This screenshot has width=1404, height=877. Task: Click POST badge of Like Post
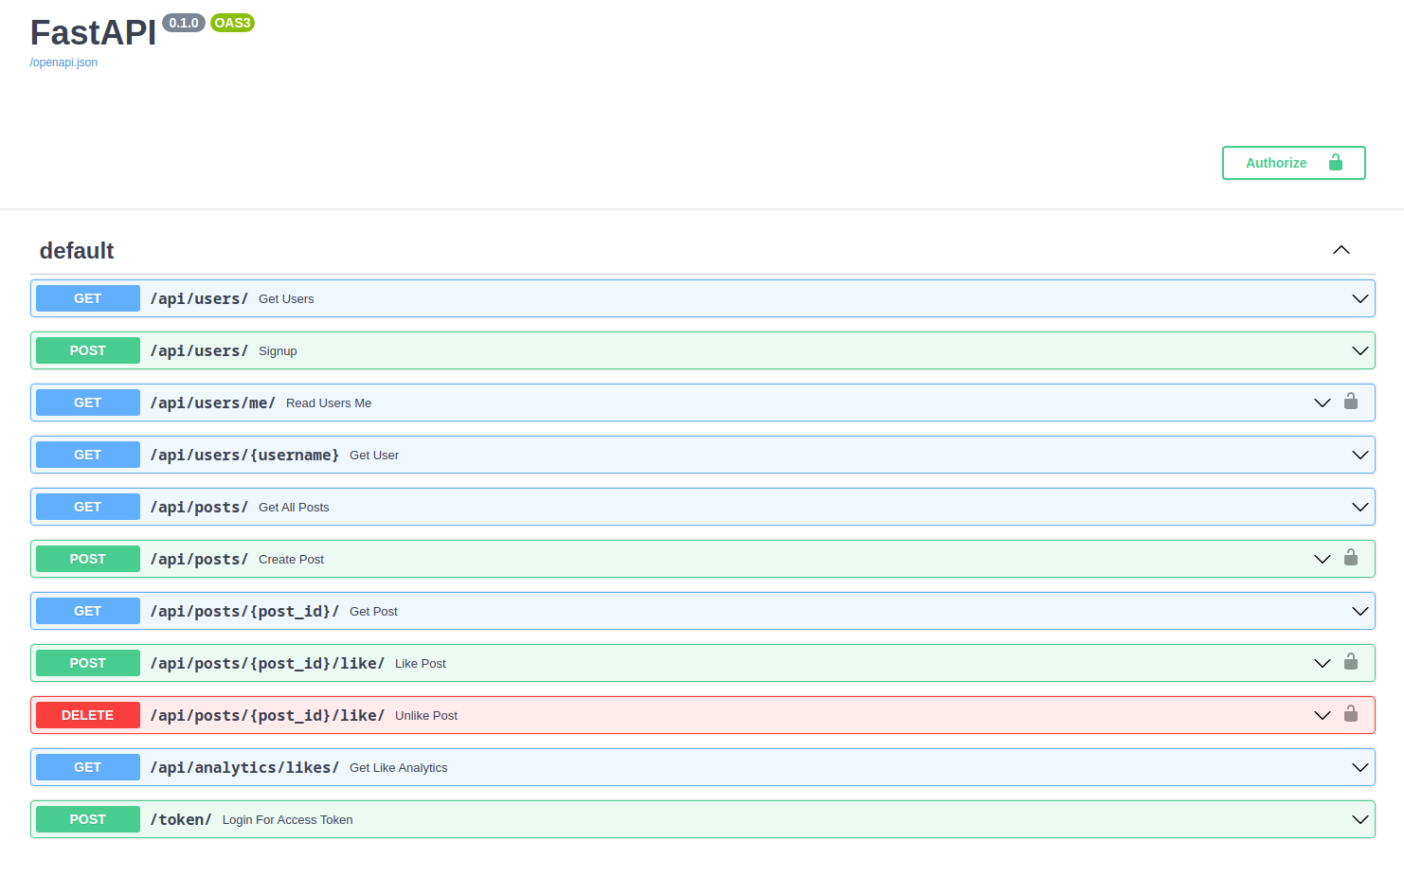[x=88, y=663]
